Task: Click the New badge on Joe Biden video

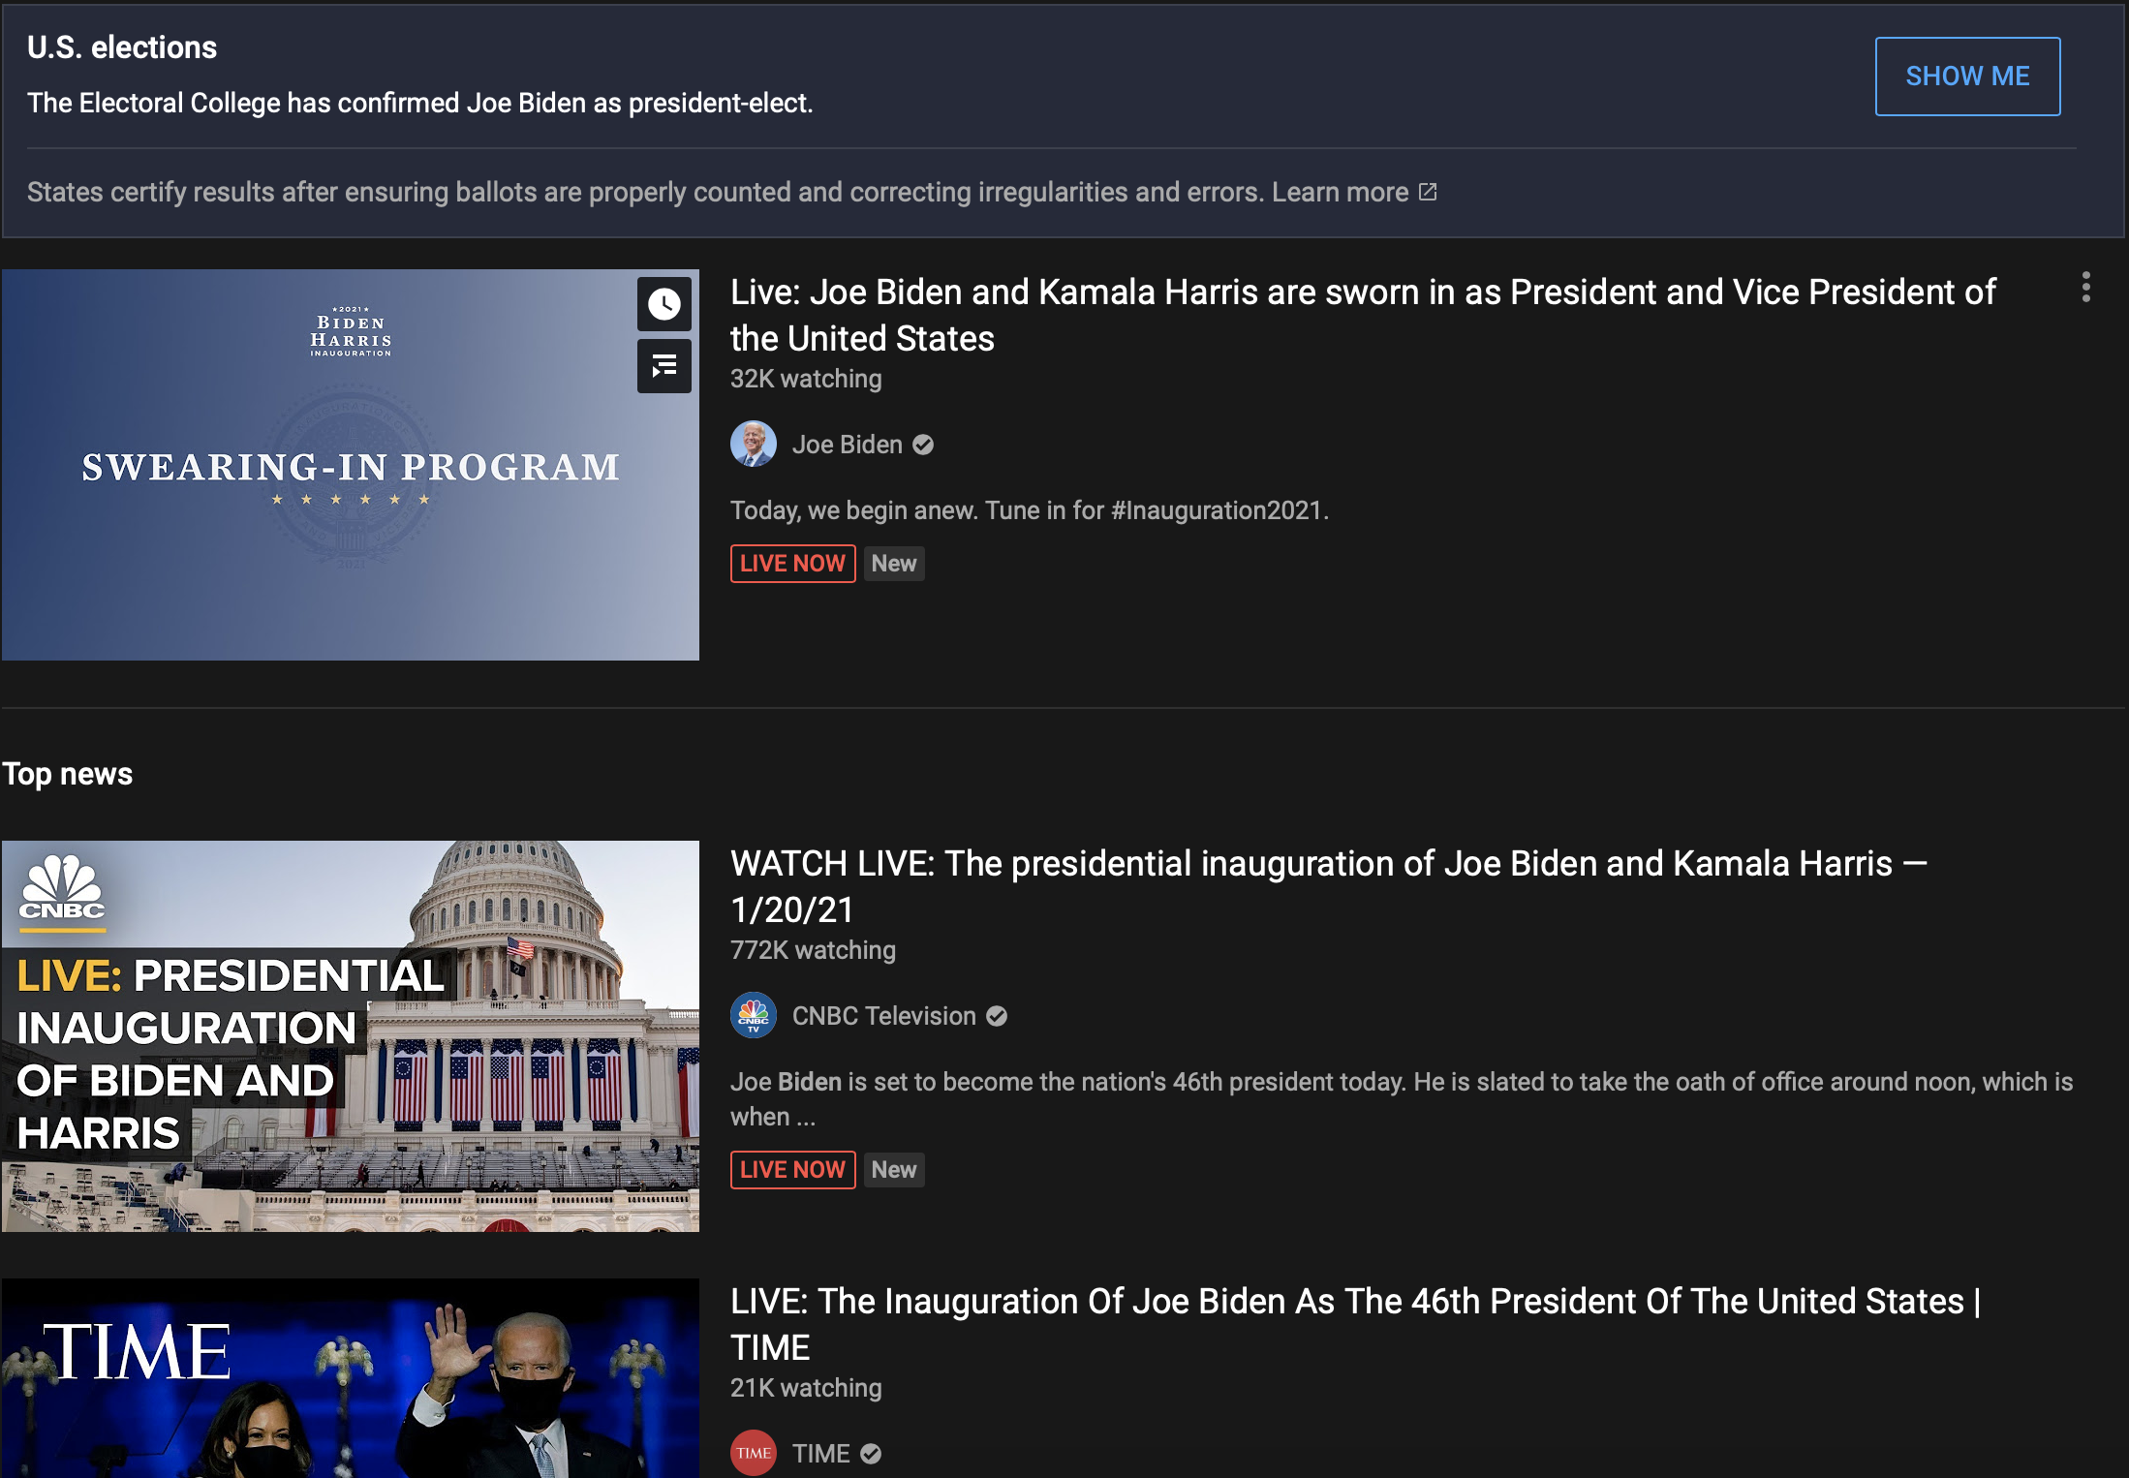Action: [x=894, y=564]
